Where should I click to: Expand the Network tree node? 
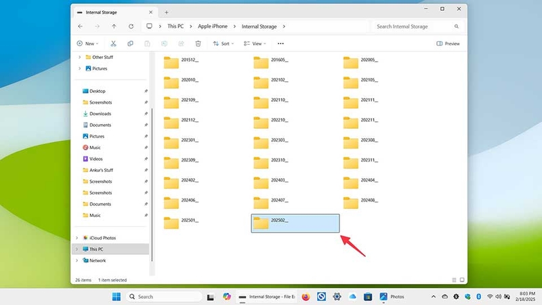77,260
